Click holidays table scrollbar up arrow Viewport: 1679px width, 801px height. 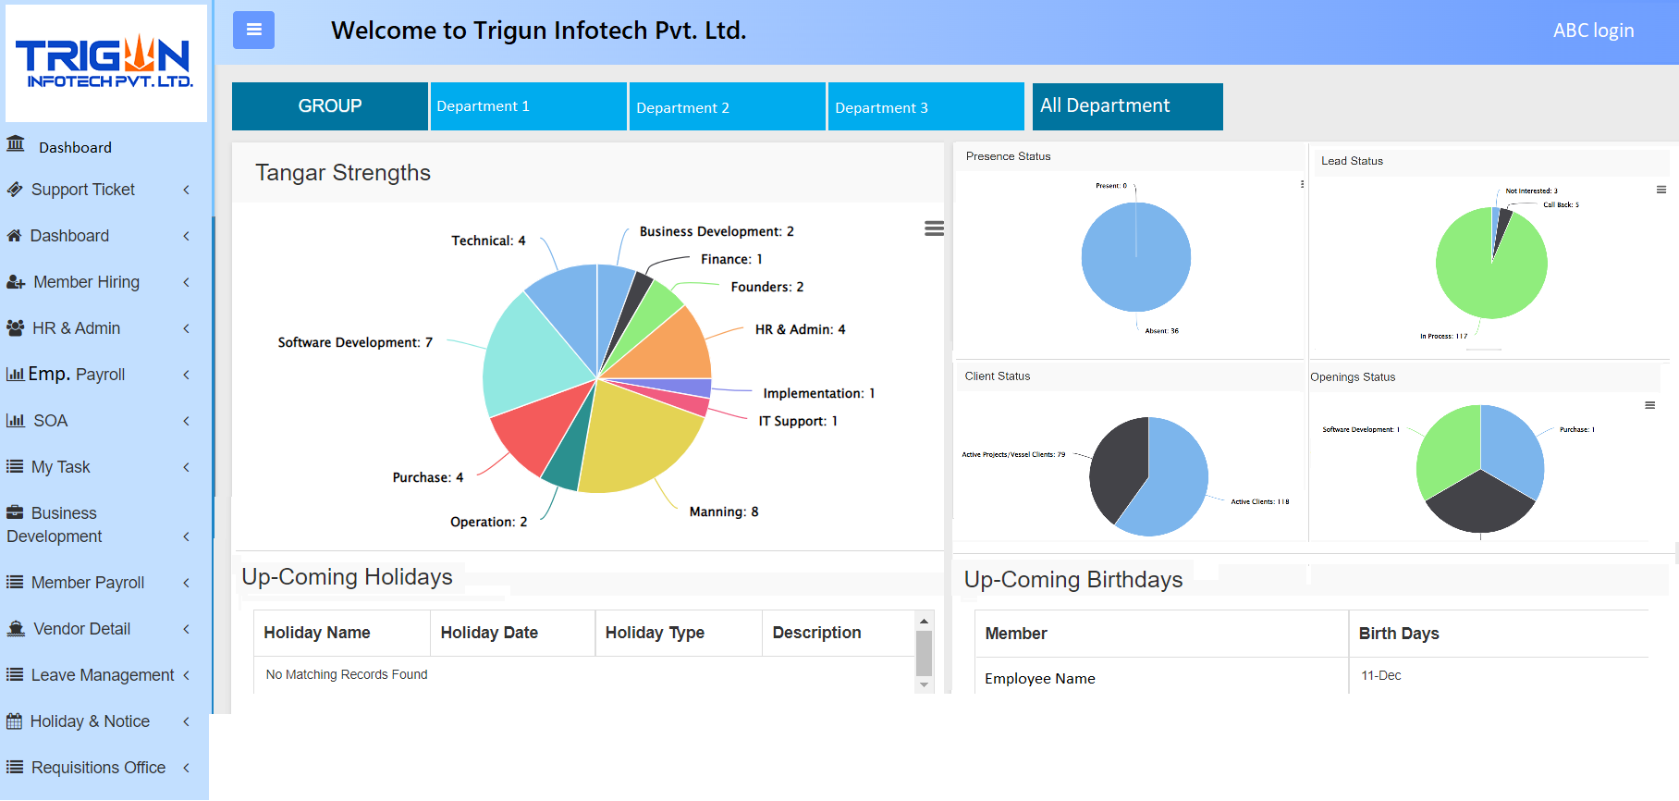click(923, 621)
